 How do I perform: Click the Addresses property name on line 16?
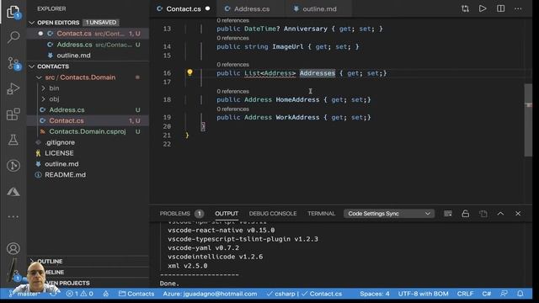pyautogui.click(x=318, y=73)
